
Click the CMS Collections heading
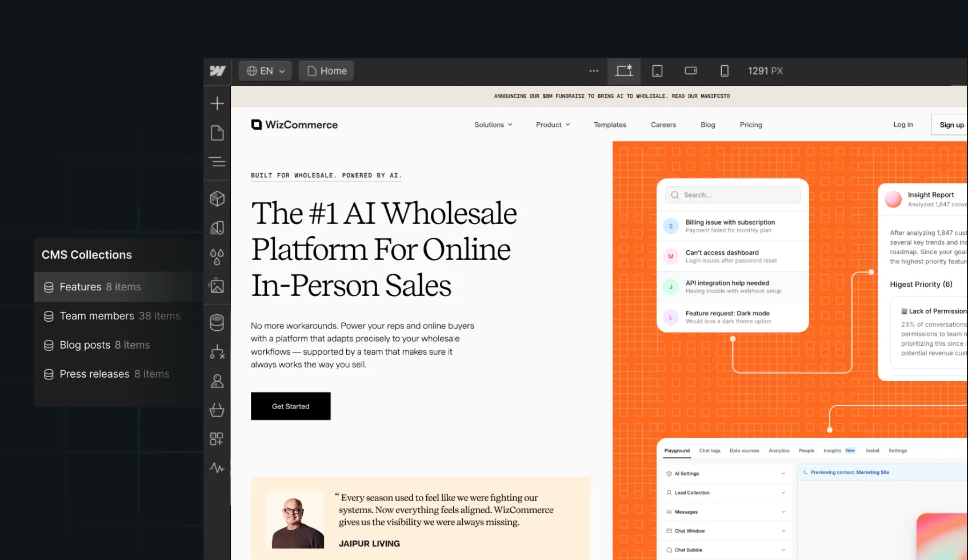coord(87,255)
